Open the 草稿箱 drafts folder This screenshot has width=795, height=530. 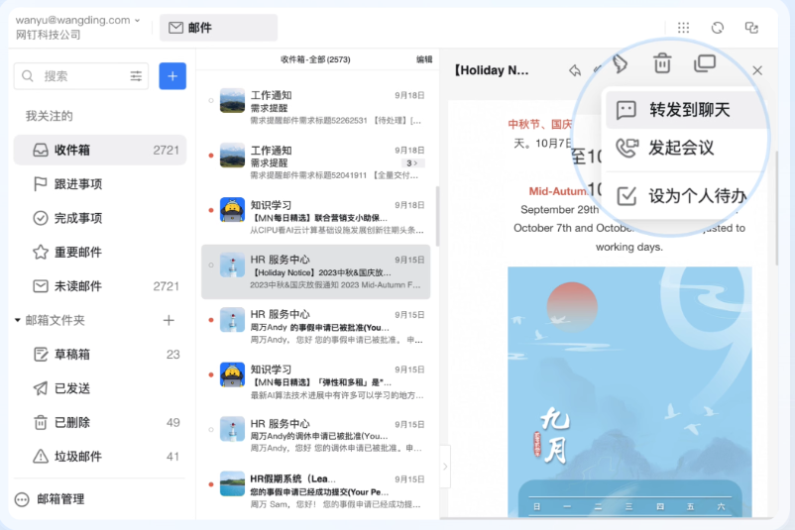[100, 355]
